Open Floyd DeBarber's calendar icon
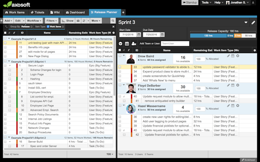This screenshot has height=162, width=260. tap(233, 85)
